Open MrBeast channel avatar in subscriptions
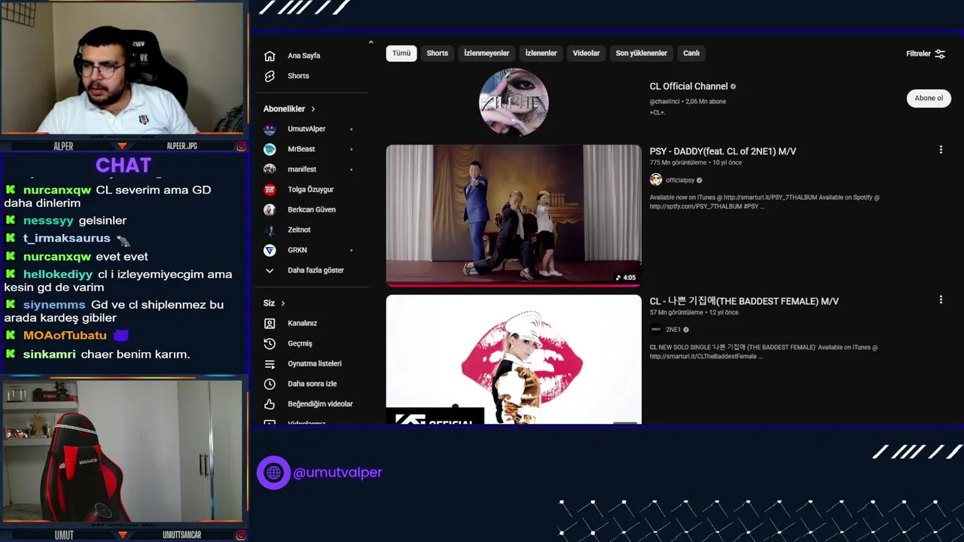The height and width of the screenshot is (542, 964). [x=270, y=149]
